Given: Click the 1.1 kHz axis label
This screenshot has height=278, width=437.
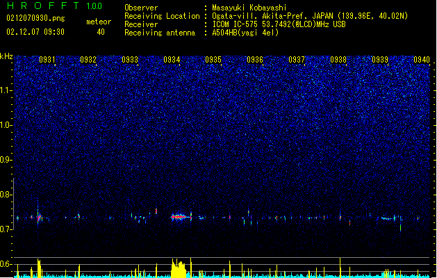Looking at the screenshot, I should click(6, 90).
